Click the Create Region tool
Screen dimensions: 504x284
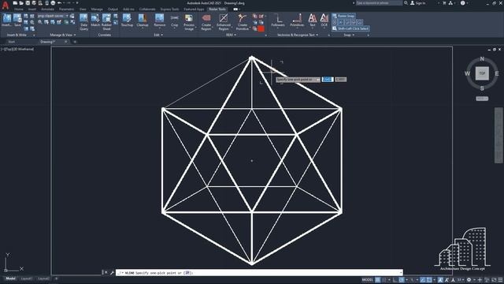[206, 22]
